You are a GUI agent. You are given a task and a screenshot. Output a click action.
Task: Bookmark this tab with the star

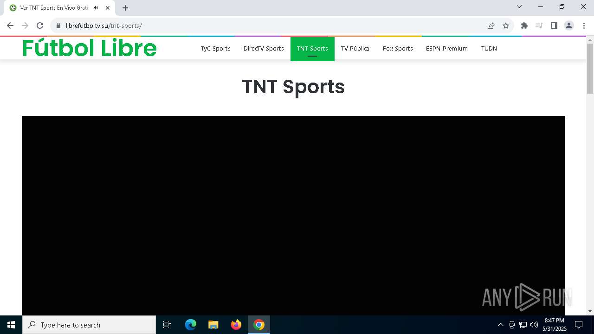pyautogui.click(x=506, y=26)
